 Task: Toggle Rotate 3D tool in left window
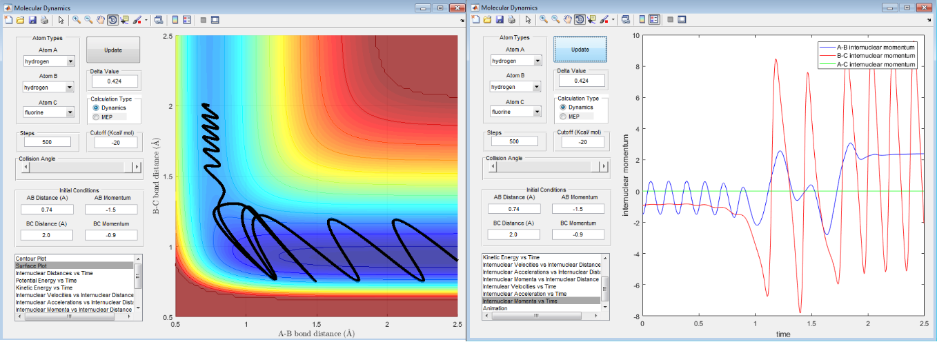(x=111, y=19)
